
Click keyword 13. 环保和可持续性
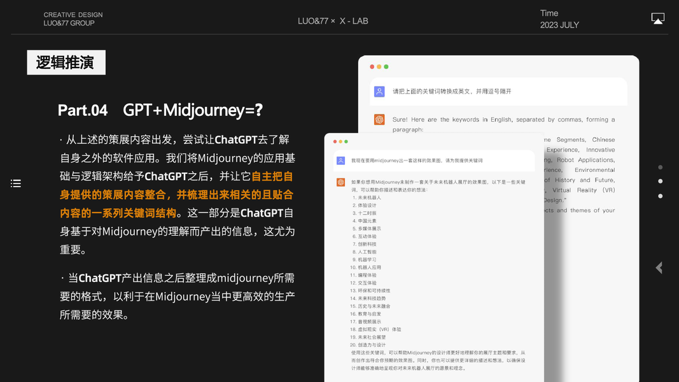click(370, 291)
